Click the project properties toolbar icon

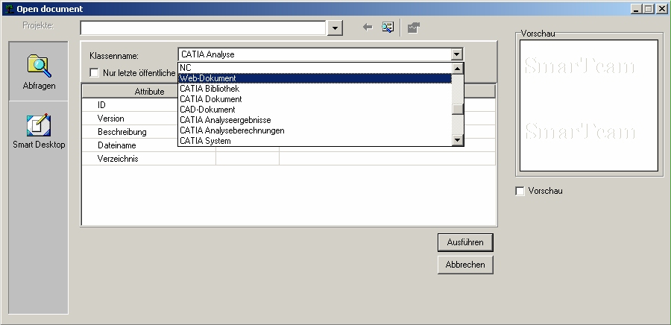point(388,28)
